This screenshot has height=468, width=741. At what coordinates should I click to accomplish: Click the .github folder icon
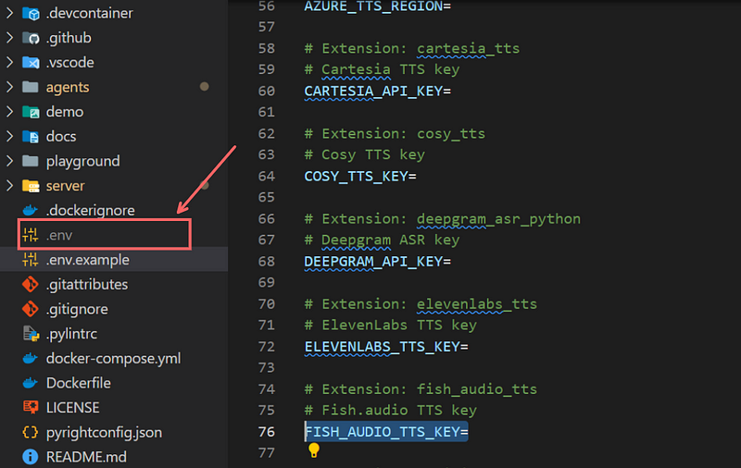pos(31,38)
